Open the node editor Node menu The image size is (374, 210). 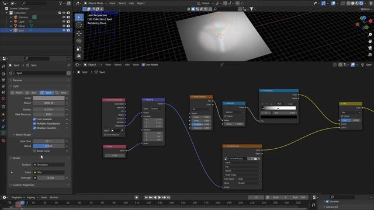tap(136, 65)
